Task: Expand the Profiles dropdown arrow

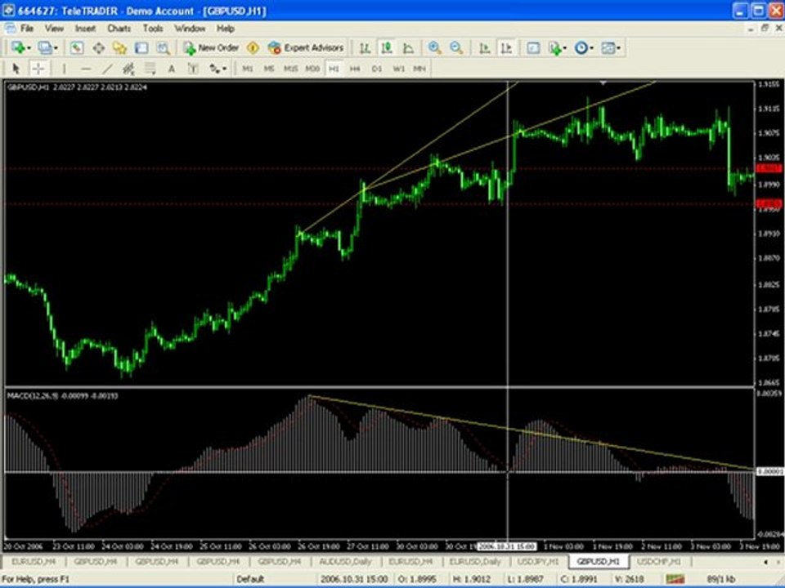Action: [56, 48]
